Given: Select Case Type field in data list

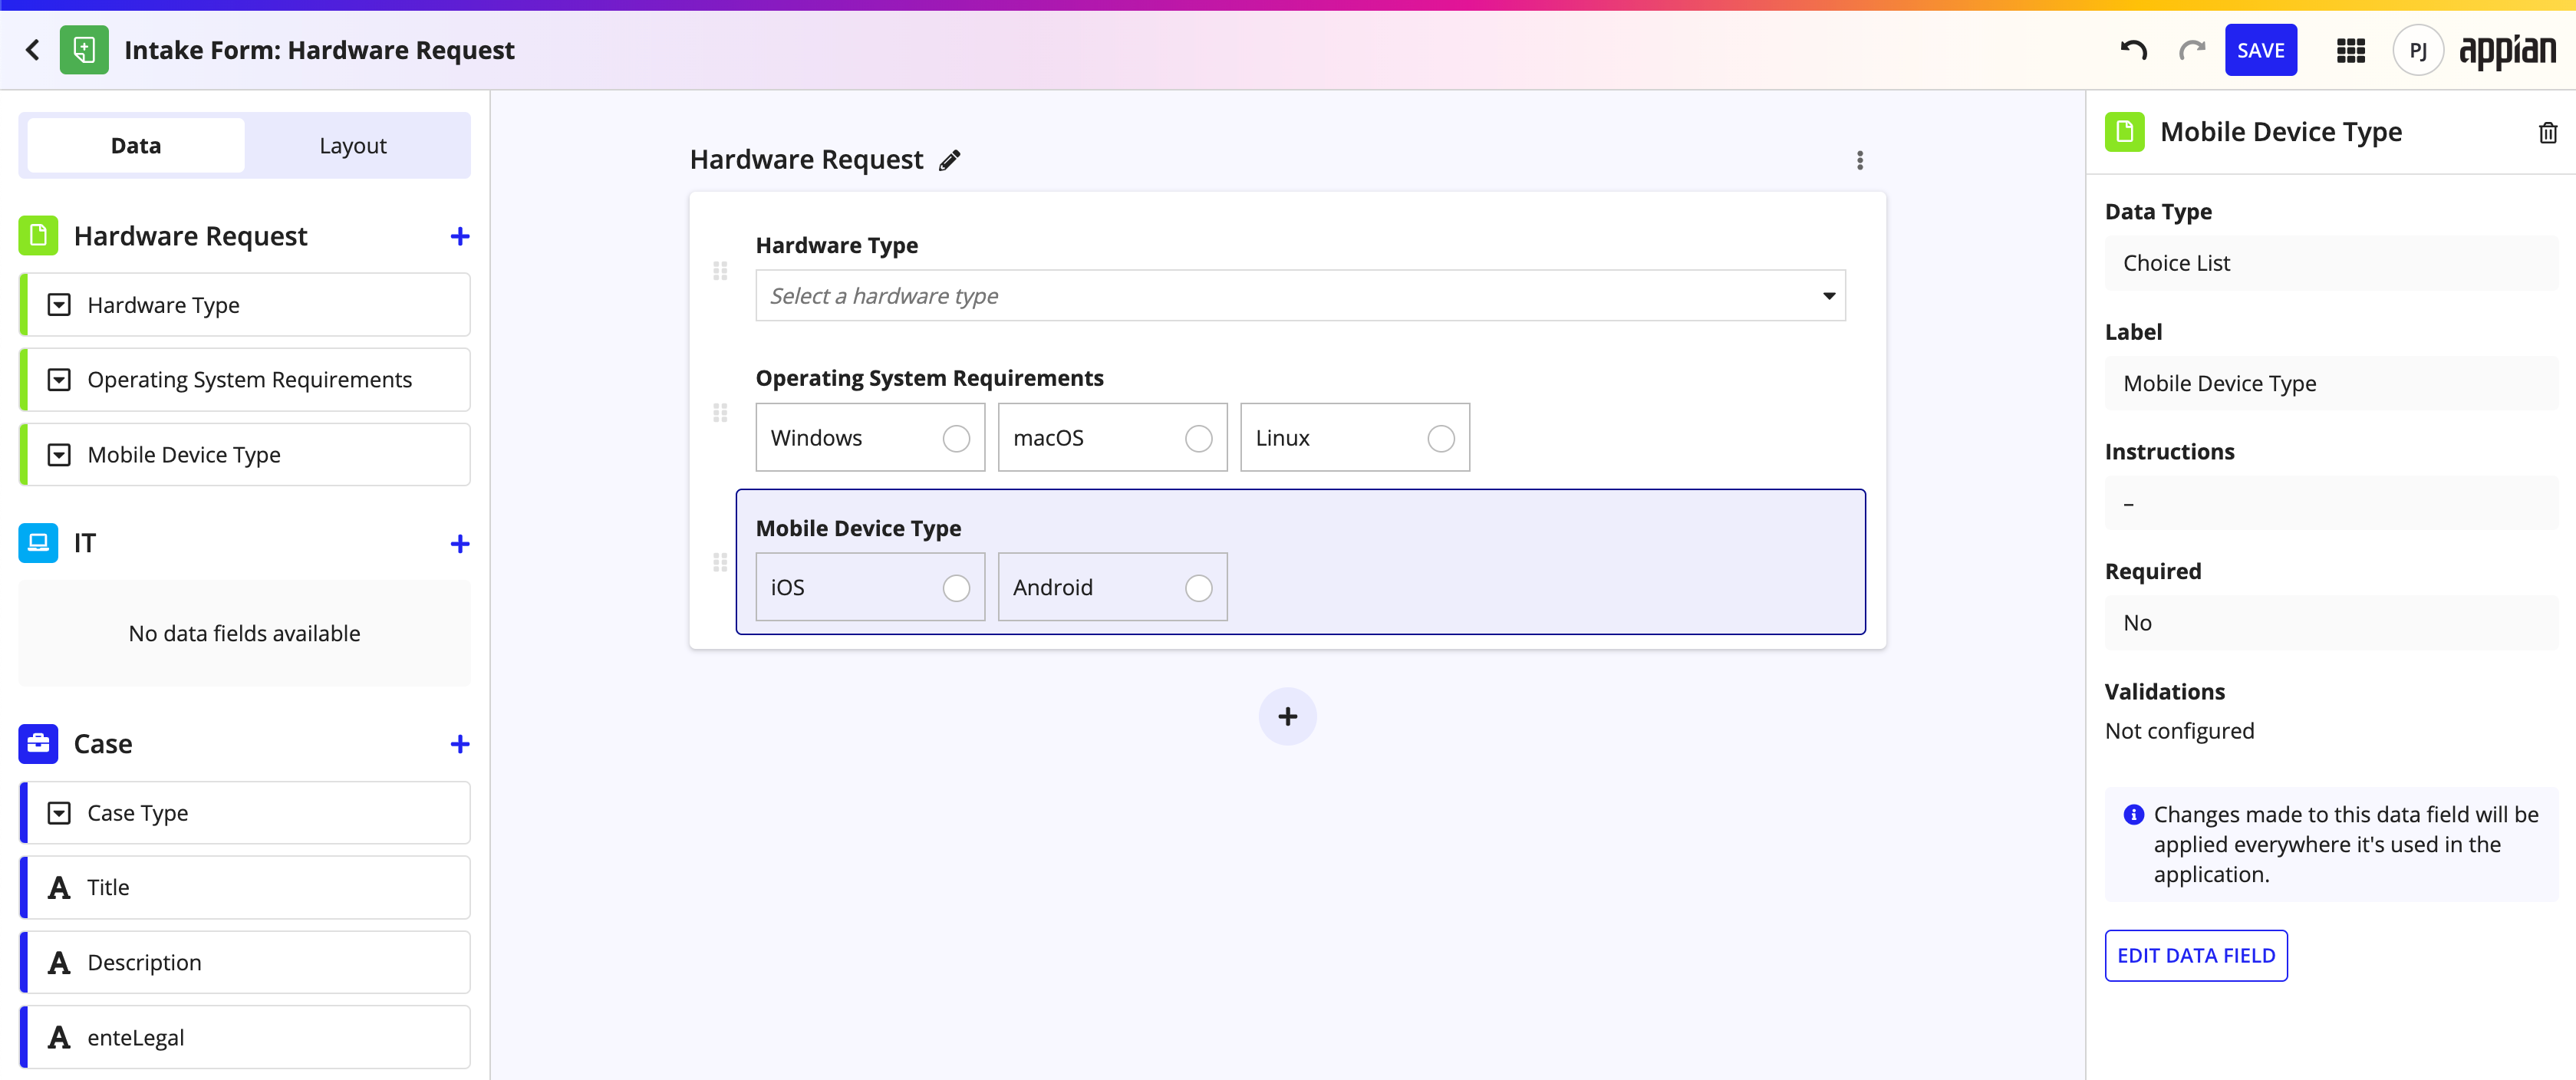Looking at the screenshot, I should [x=245, y=813].
